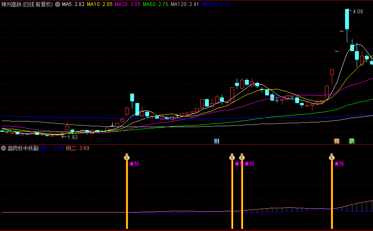This screenshot has width=373, height=231.
Task: Click the MA10: 2.95 label
Action: 99,4
